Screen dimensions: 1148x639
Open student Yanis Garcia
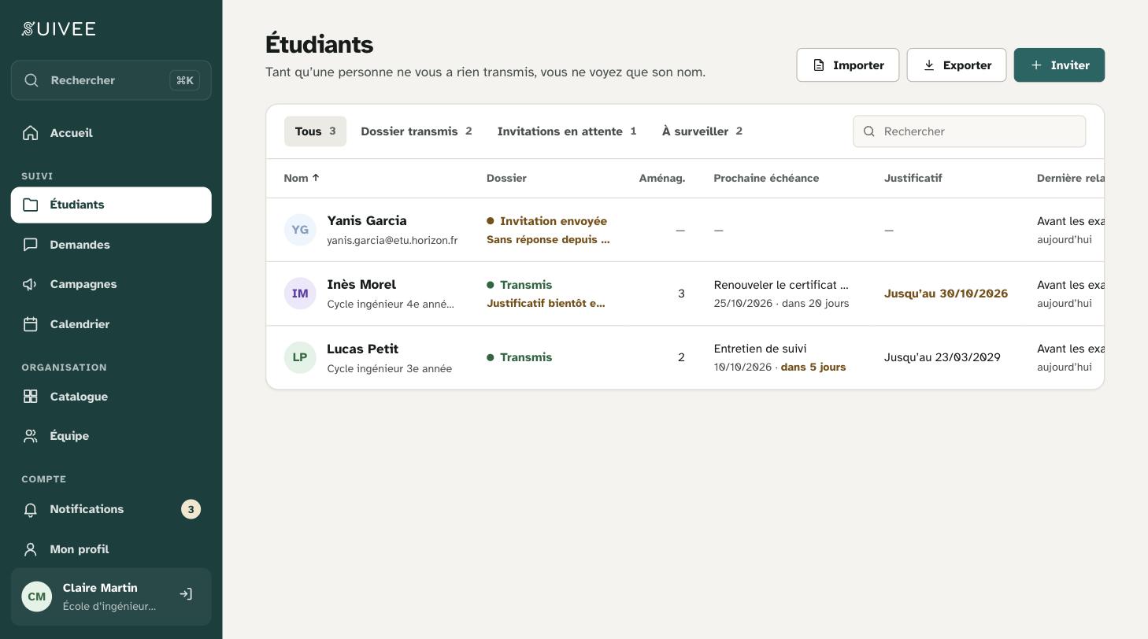pyautogui.click(x=367, y=221)
